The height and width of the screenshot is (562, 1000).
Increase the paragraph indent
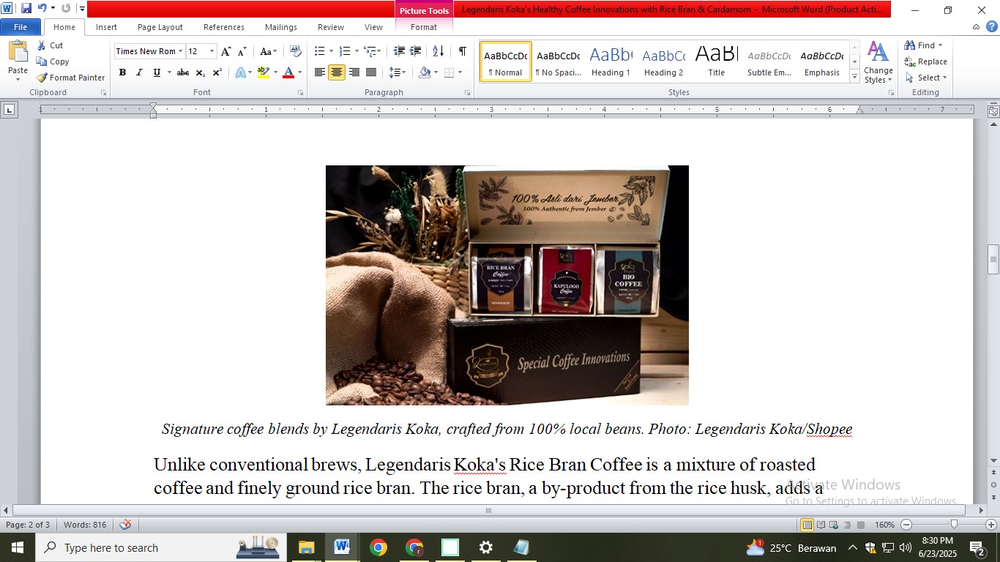416,51
